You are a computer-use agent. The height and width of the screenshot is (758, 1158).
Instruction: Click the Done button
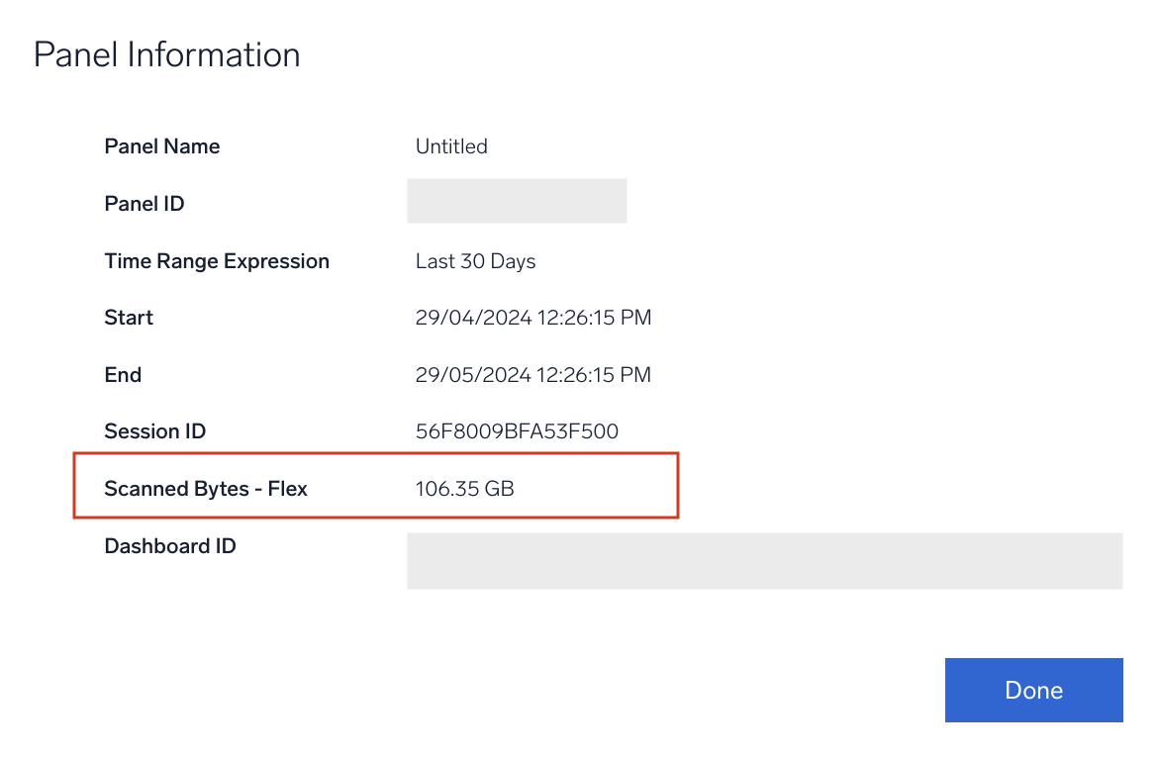[x=1033, y=690]
